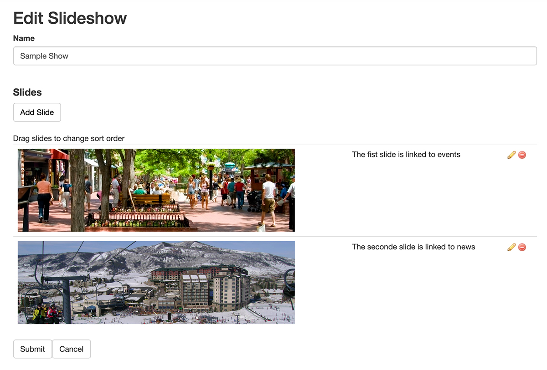Click 'The fist slide is linked to events' text
This screenshot has height=370, width=547.
[x=406, y=155]
